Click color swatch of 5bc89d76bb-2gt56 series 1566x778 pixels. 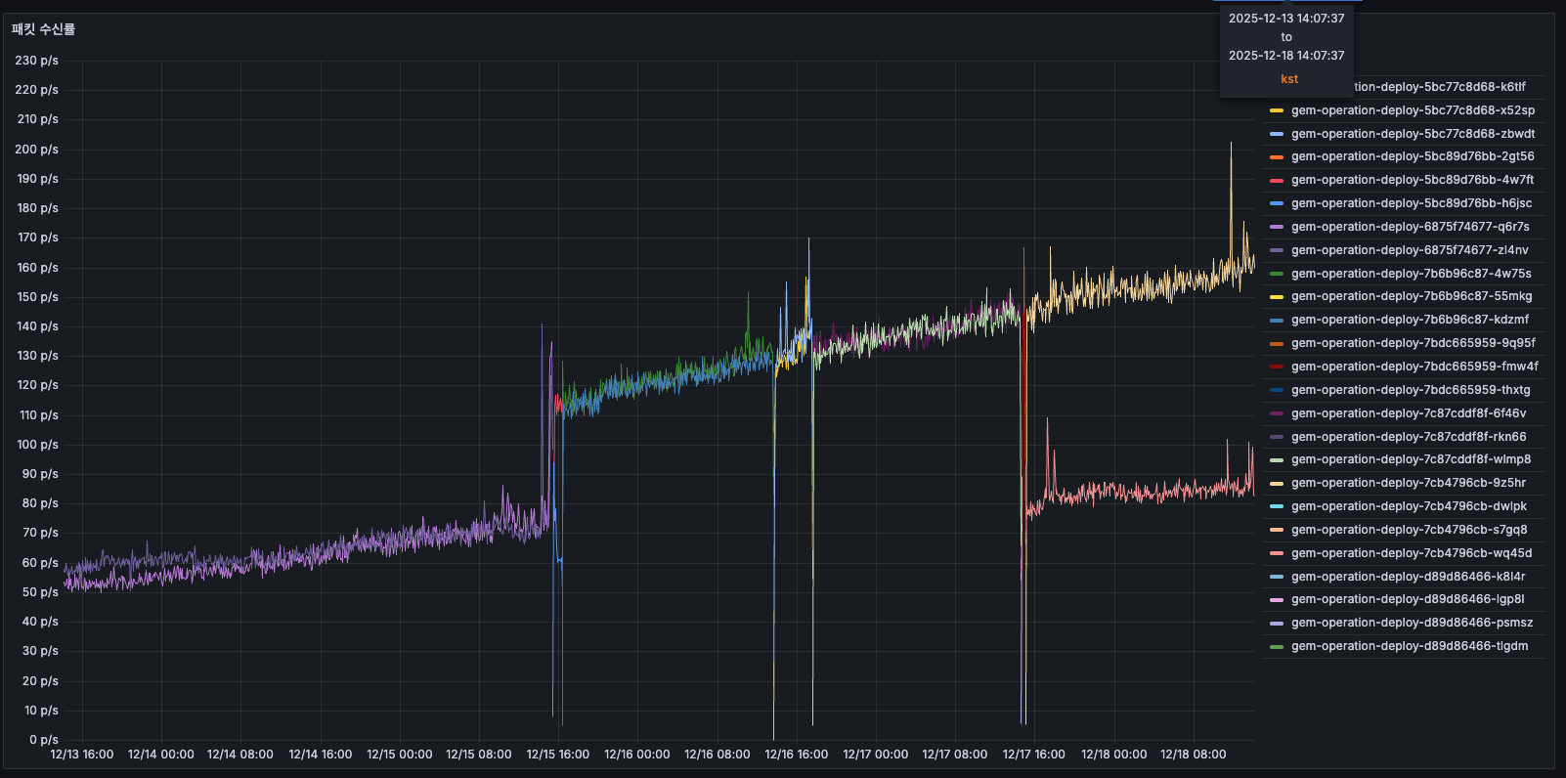[x=1277, y=157]
